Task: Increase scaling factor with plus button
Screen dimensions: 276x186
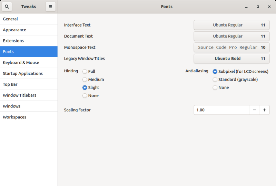Action: pyautogui.click(x=265, y=110)
